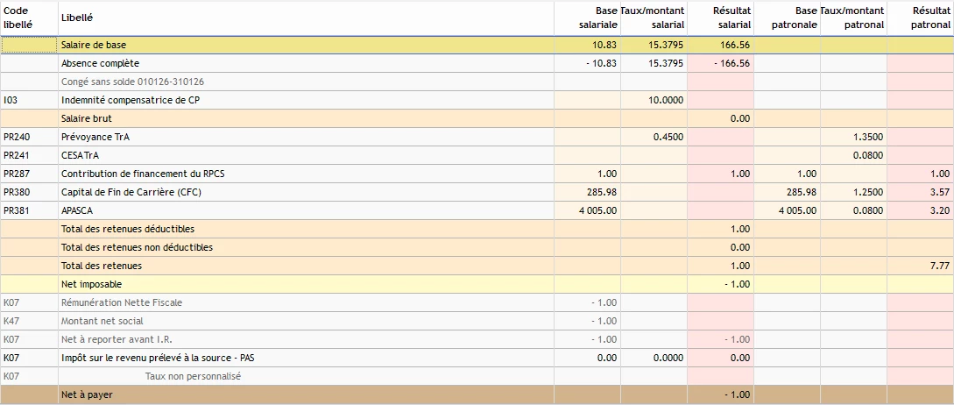This screenshot has width=954, height=405.
Task: Select the Absence complète row label
Action: tap(101, 63)
